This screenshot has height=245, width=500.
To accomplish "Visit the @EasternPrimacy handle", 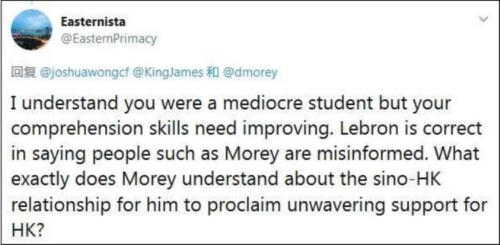I will [109, 39].
